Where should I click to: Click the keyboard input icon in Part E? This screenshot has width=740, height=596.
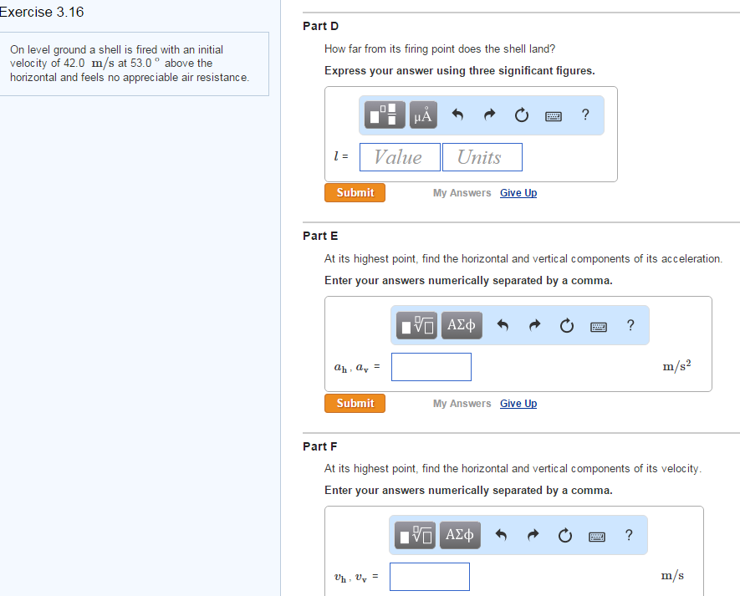[x=598, y=326]
